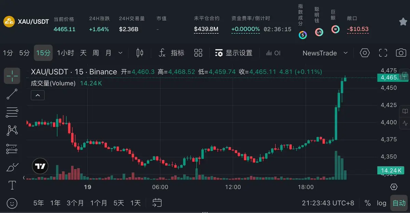
Task: Click the TradingView logo
Action: (x=40, y=167)
